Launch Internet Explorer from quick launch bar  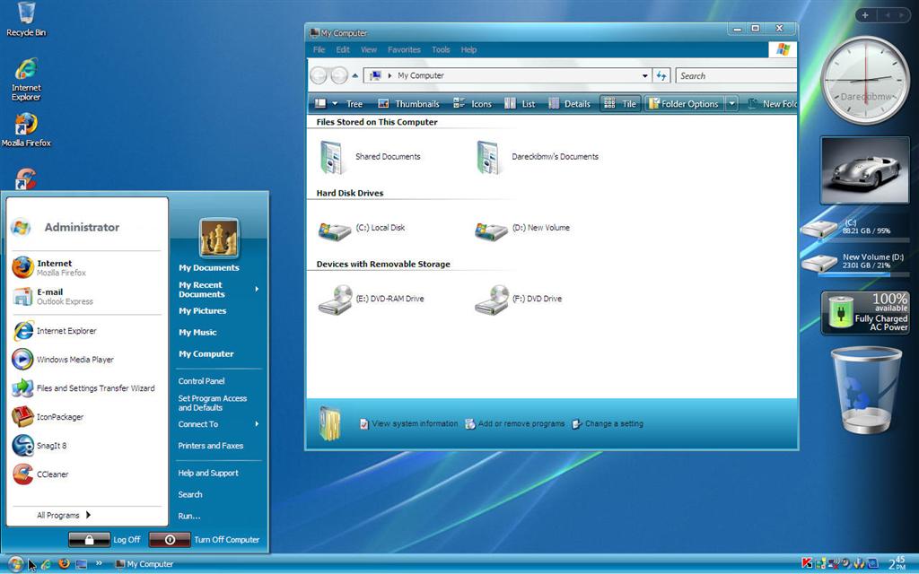pyautogui.click(x=46, y=564)
